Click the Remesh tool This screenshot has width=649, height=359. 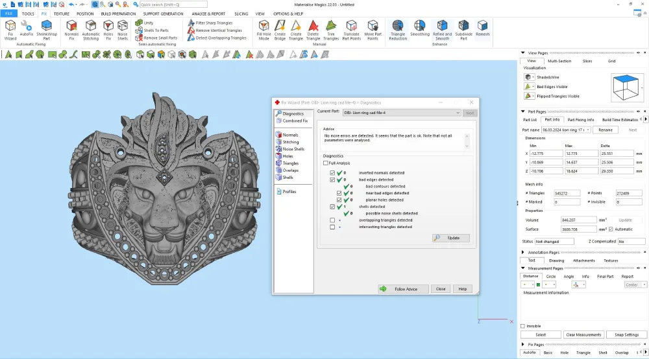pos(482,28)
